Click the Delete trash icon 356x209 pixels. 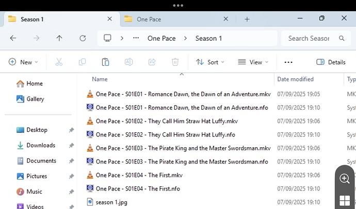tap(175, 62)
